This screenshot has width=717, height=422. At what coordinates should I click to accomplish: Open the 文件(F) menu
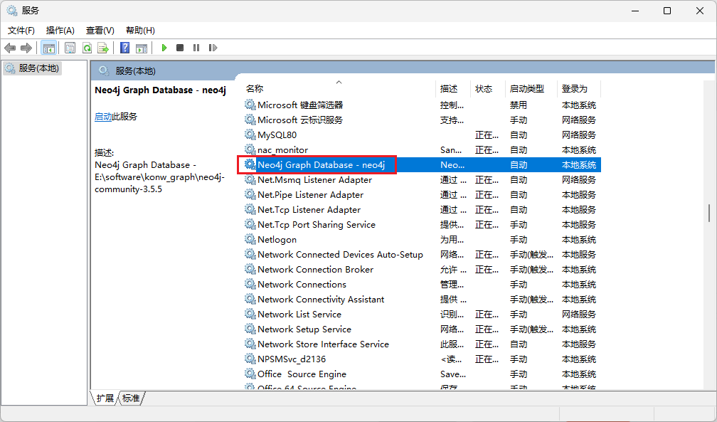tap(21, 30)
